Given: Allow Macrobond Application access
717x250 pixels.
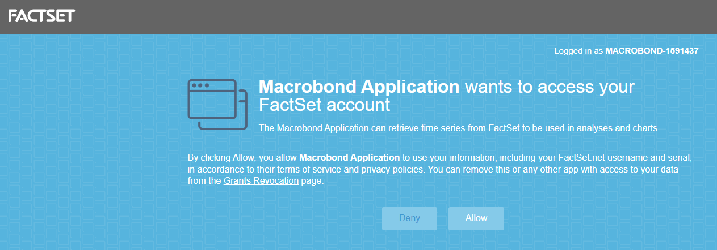Looking at the screenshot, I should tap(476, 218).
